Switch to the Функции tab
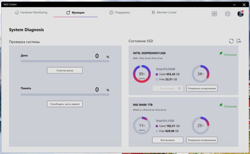The height and width of the screenshot is (154, 250). [x=75, y=12]
